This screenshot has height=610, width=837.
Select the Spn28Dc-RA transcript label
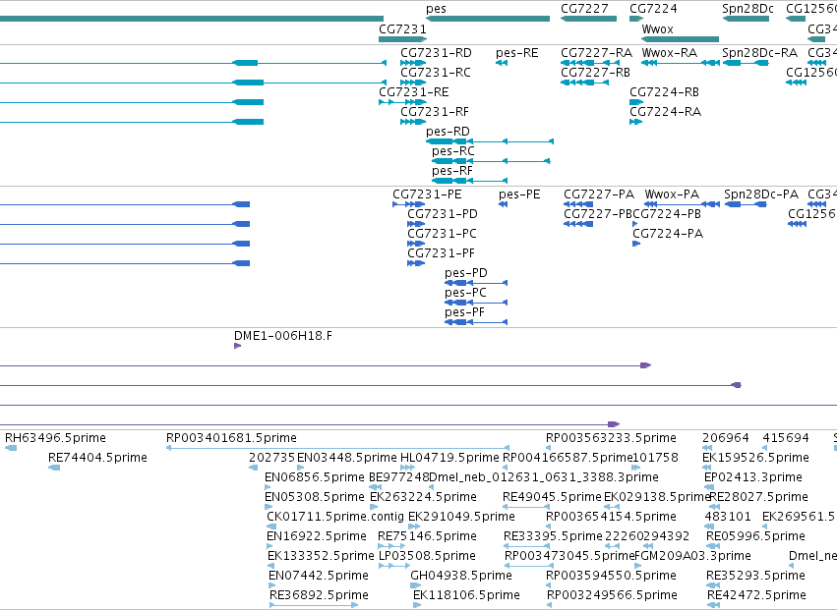click(759, 53)
